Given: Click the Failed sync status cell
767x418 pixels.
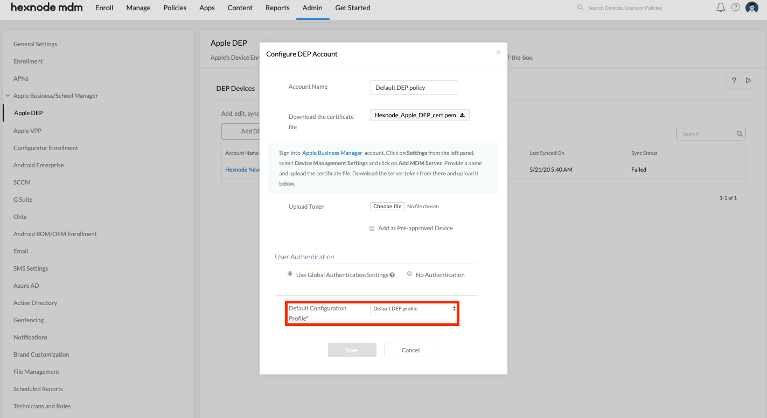Looking at the screenshot, I should point(639,169).
